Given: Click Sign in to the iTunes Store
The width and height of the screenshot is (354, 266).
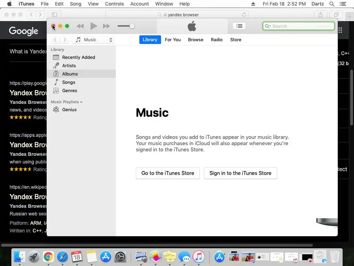Looking at the screenshot, I should point(241,173).
